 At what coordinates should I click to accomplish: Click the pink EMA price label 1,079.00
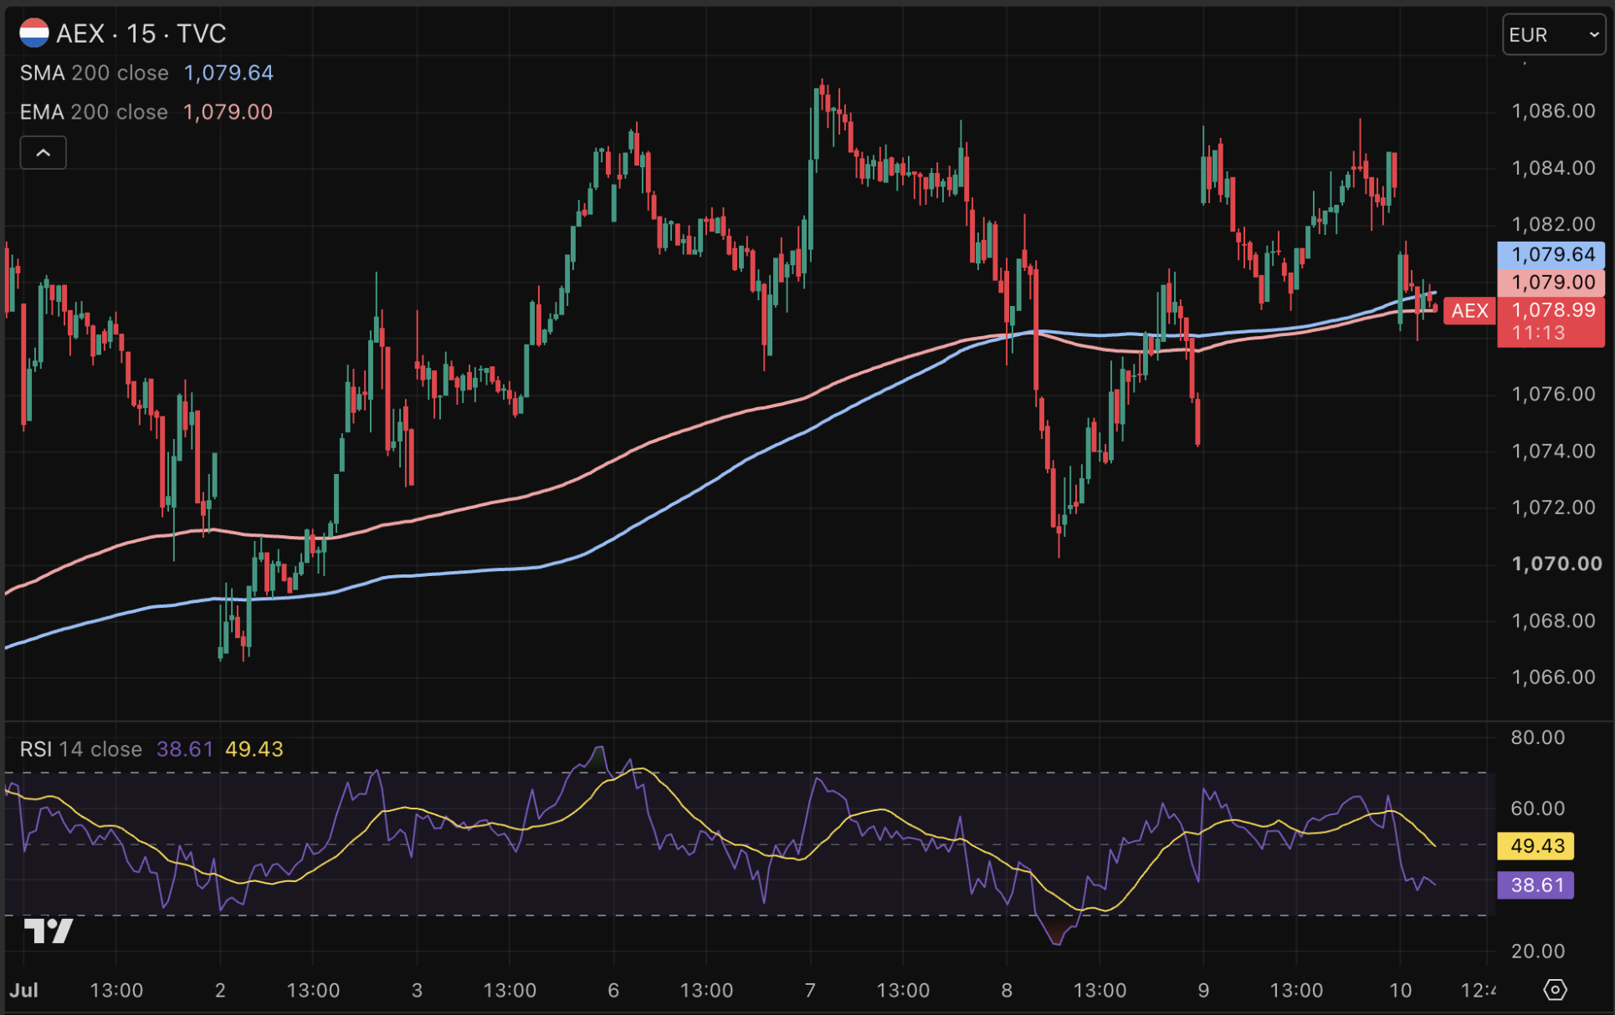[x=1551, y=283]
